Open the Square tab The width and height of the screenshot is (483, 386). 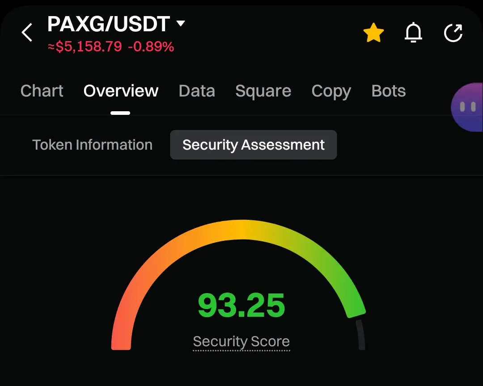click(x=263, y=91)
